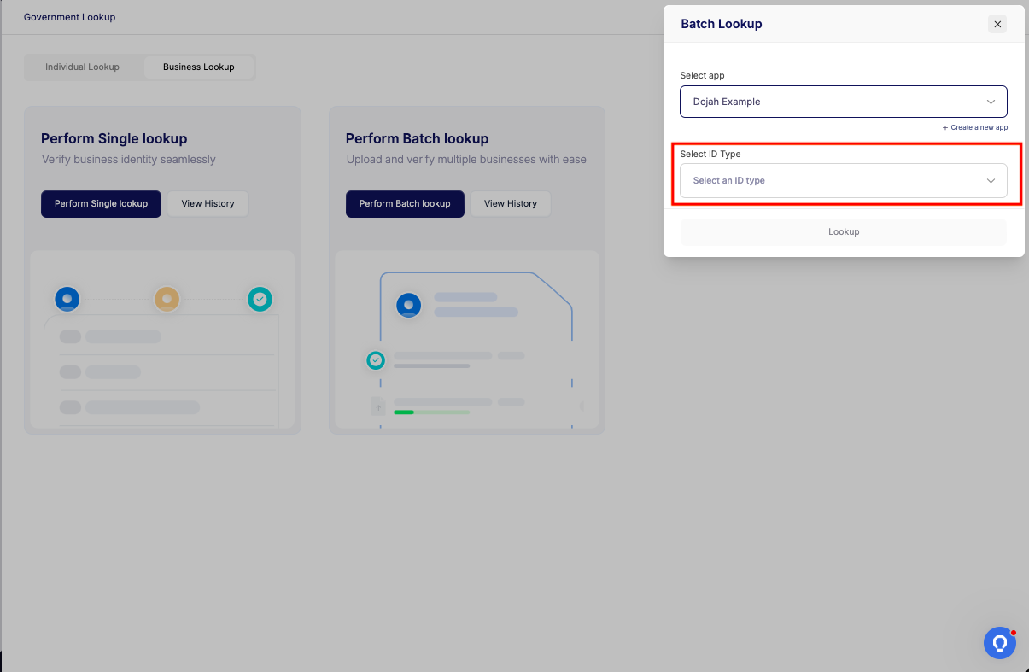Viewport: 1029px width, 672px height.
Task: Click the Government Lookup page title
Action: (69, 17)
